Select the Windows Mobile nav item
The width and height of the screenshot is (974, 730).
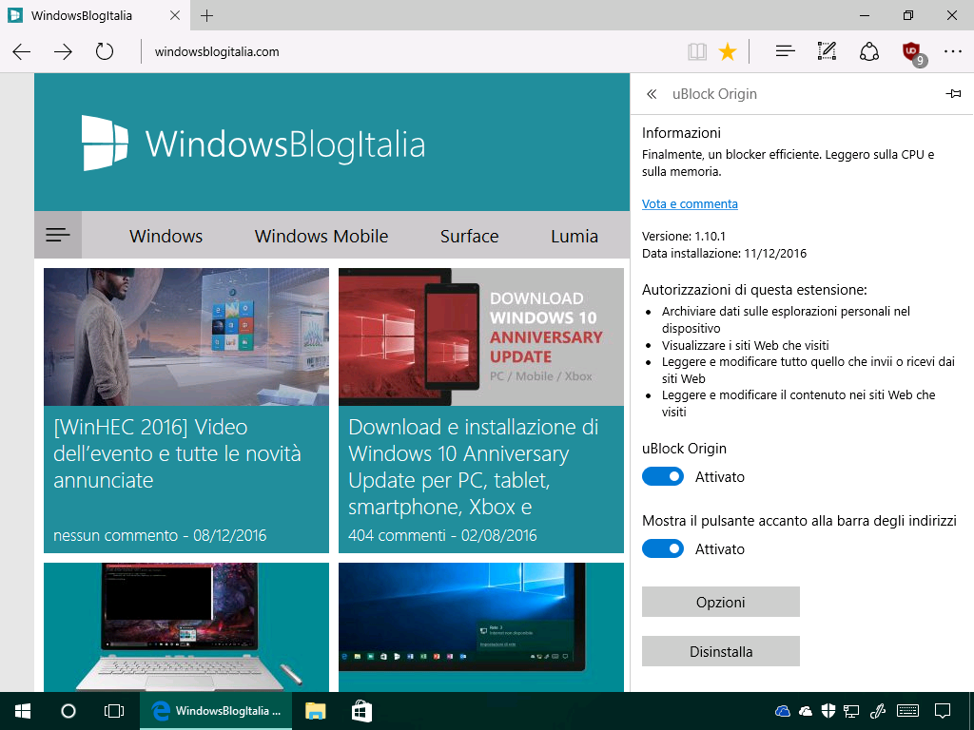click(321, 236)
